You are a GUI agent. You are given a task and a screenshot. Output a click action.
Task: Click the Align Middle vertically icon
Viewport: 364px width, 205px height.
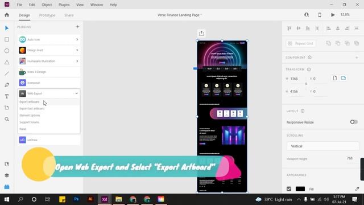pyautogui.click(x=299, y=28)
